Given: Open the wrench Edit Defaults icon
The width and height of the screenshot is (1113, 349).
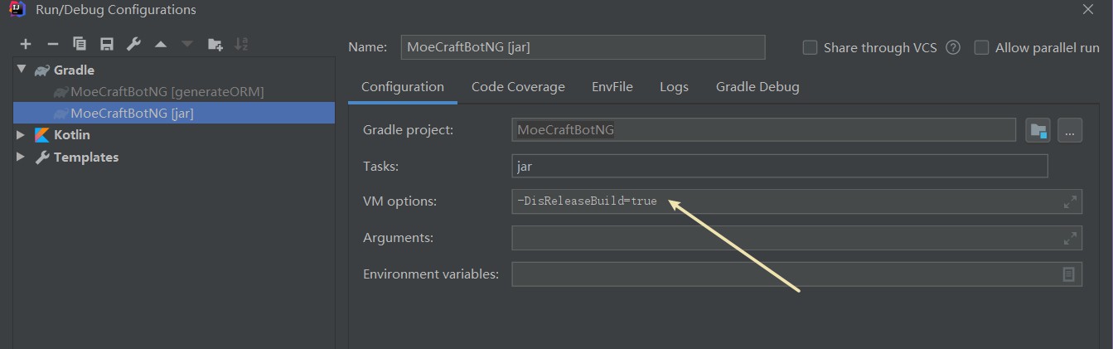Looking at the screenshot, I should tap(133, 44).
